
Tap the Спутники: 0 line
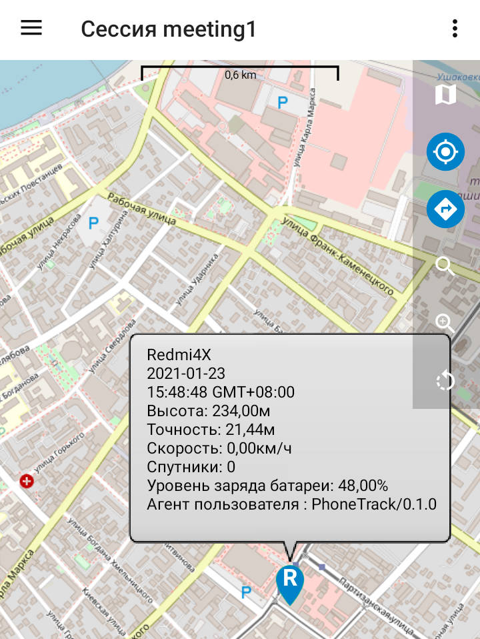click(191, 467)
